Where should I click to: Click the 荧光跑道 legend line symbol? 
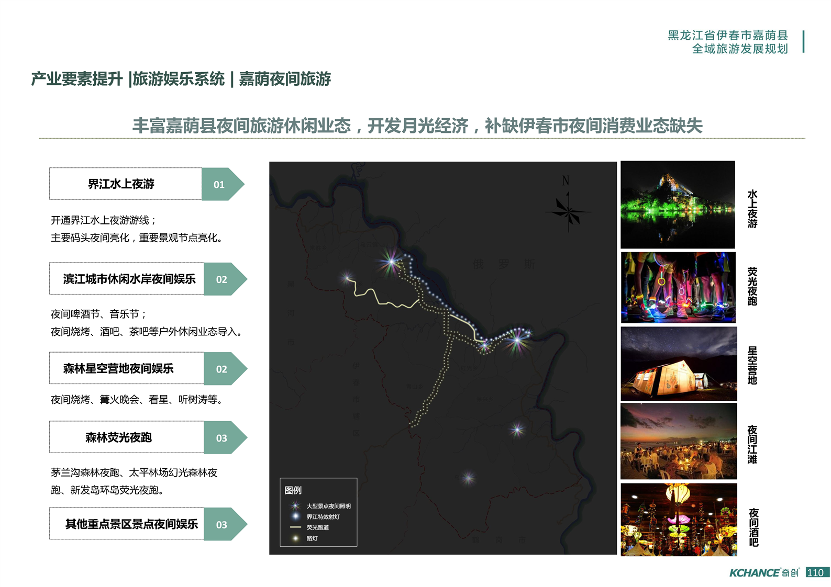pos(295,527)
